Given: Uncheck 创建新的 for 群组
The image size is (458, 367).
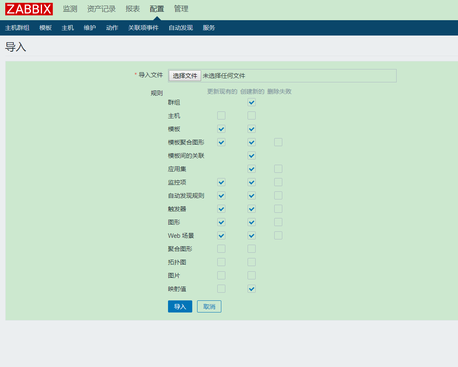Looking at the screenshot, I should point(252,102).
